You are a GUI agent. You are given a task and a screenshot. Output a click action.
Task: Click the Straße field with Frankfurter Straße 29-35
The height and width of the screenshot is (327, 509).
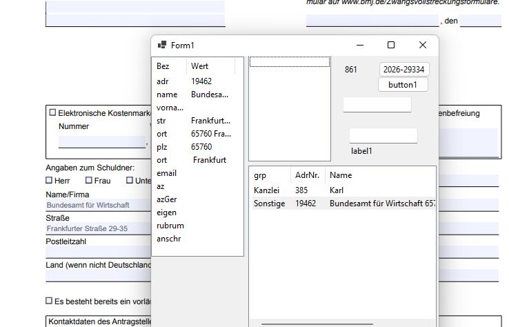point(99,228)
